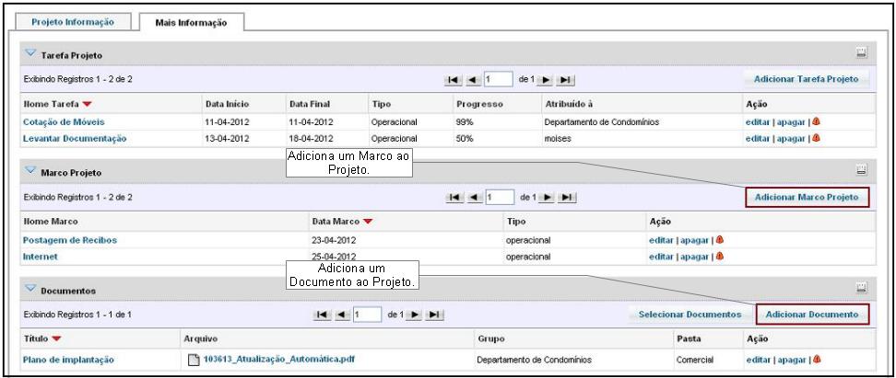
Task: Go to previous page in Tarefa Projeto pager
Action: coord(473,80)
